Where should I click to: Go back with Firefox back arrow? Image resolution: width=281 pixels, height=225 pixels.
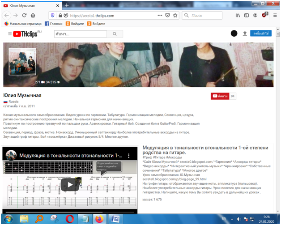(6, 16)
